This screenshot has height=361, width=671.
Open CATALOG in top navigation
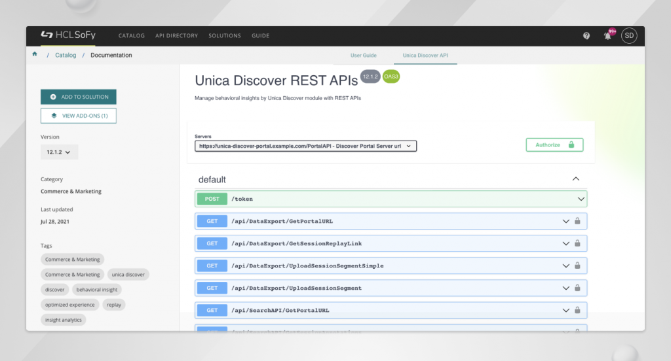pyautogui.click(x=131, y=36)
